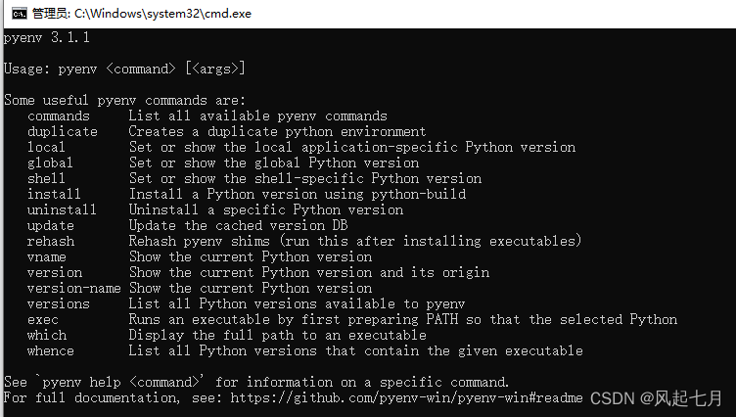Viewport: 736px width, 417px height.
Task: Click the 'which' command name
Action: click(47, 336)
